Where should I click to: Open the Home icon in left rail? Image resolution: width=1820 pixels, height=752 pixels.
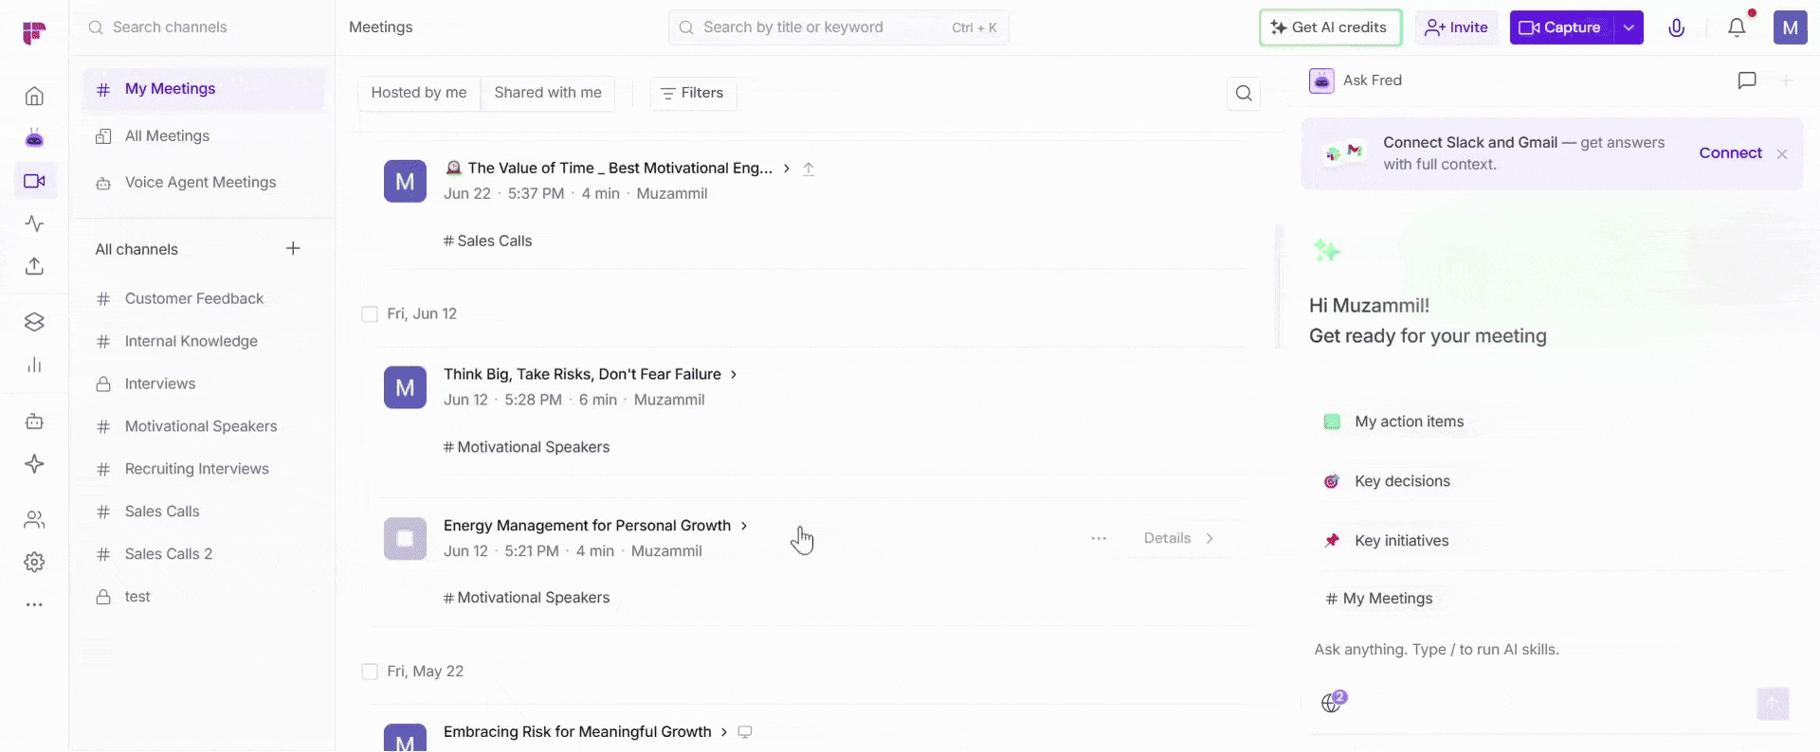point(34,96)
